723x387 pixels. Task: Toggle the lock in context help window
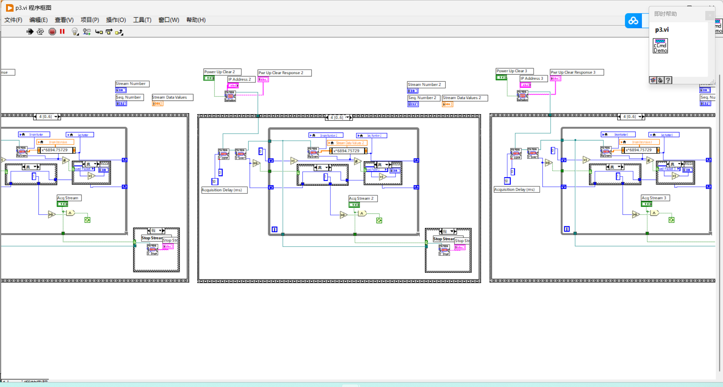pyautogui.click(x=660, y=80)
